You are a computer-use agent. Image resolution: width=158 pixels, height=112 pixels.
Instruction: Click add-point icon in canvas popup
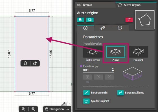click(35, 63)
